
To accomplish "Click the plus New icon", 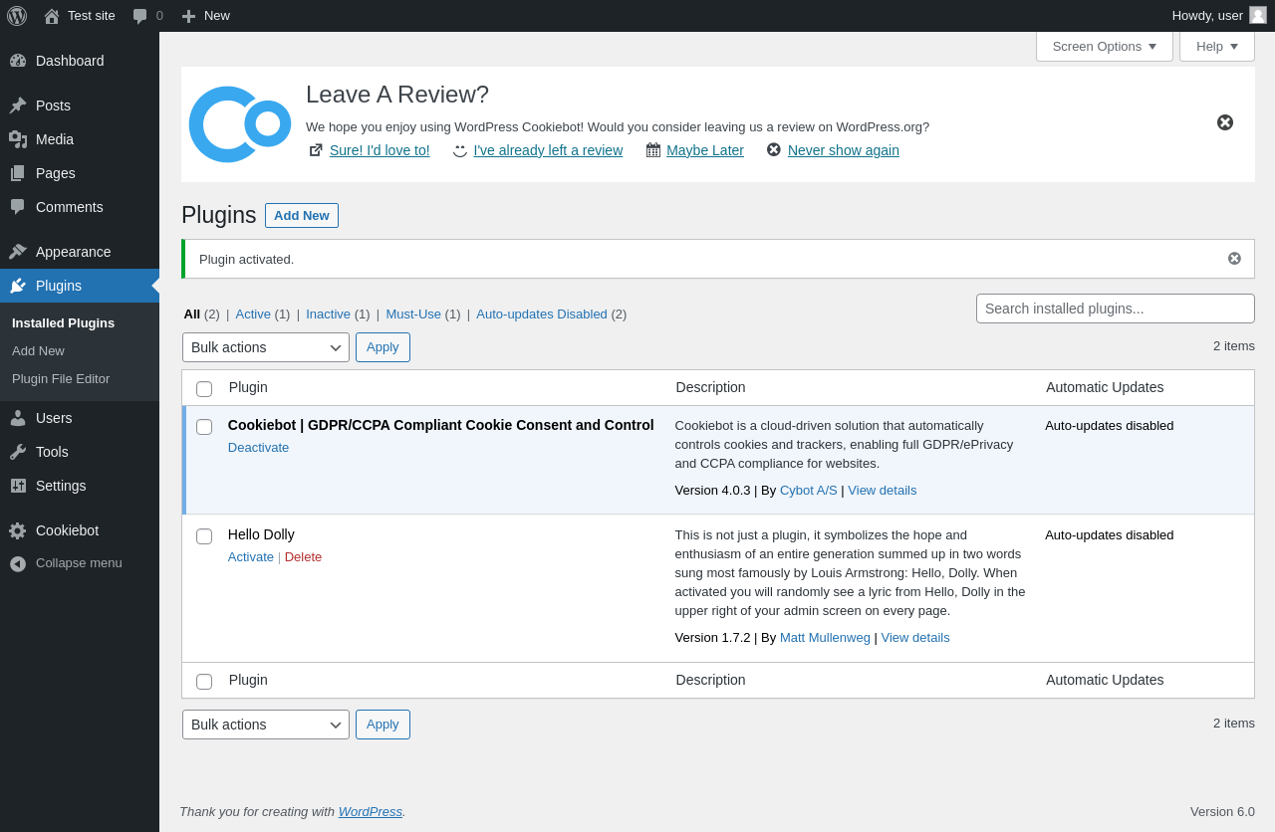I will [x=188, y=16].
